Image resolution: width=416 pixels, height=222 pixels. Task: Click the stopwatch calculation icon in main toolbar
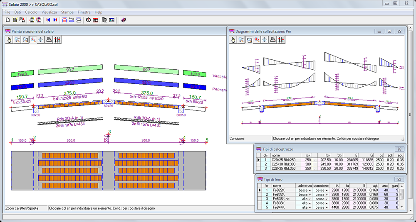pos(88,20)
